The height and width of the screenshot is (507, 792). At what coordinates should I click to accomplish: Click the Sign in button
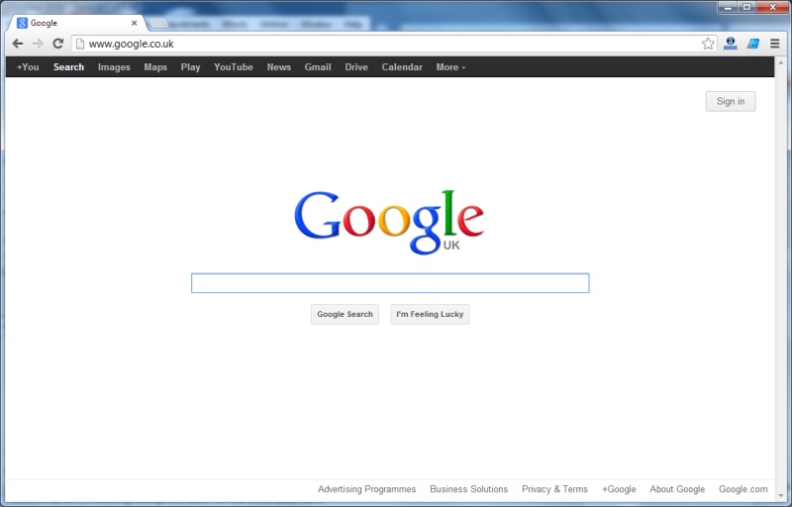click(x=731, y=102)
